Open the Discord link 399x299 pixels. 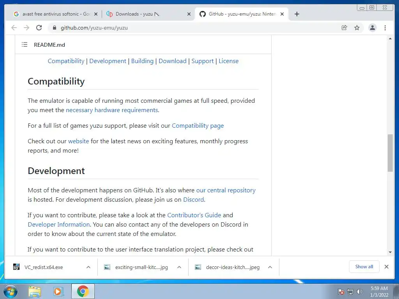193,200
